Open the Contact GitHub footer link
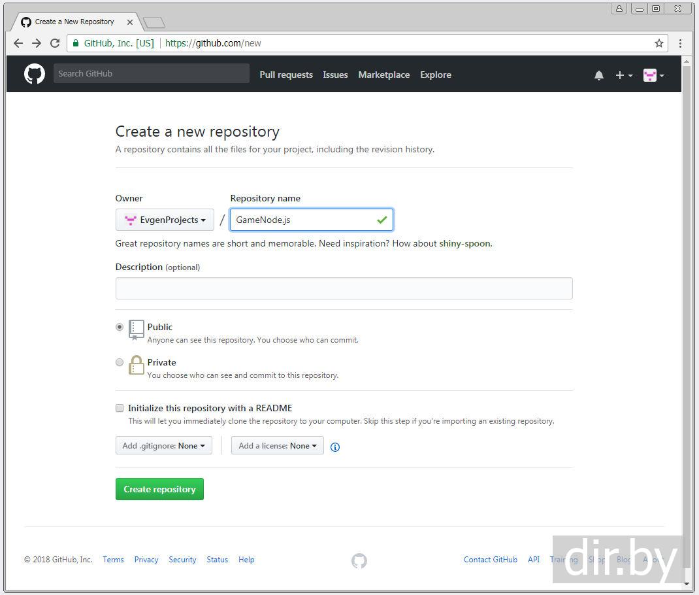Screen dimensions: 699x595 pyautogui.click(x=491, y=560)
